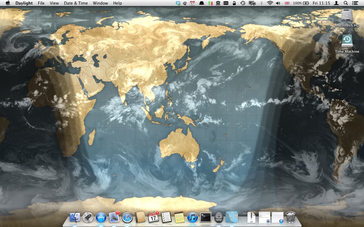Expand the volume control in menu bar
The height and width of the screenshot is (227, 364).
click(x=278, y=3)
